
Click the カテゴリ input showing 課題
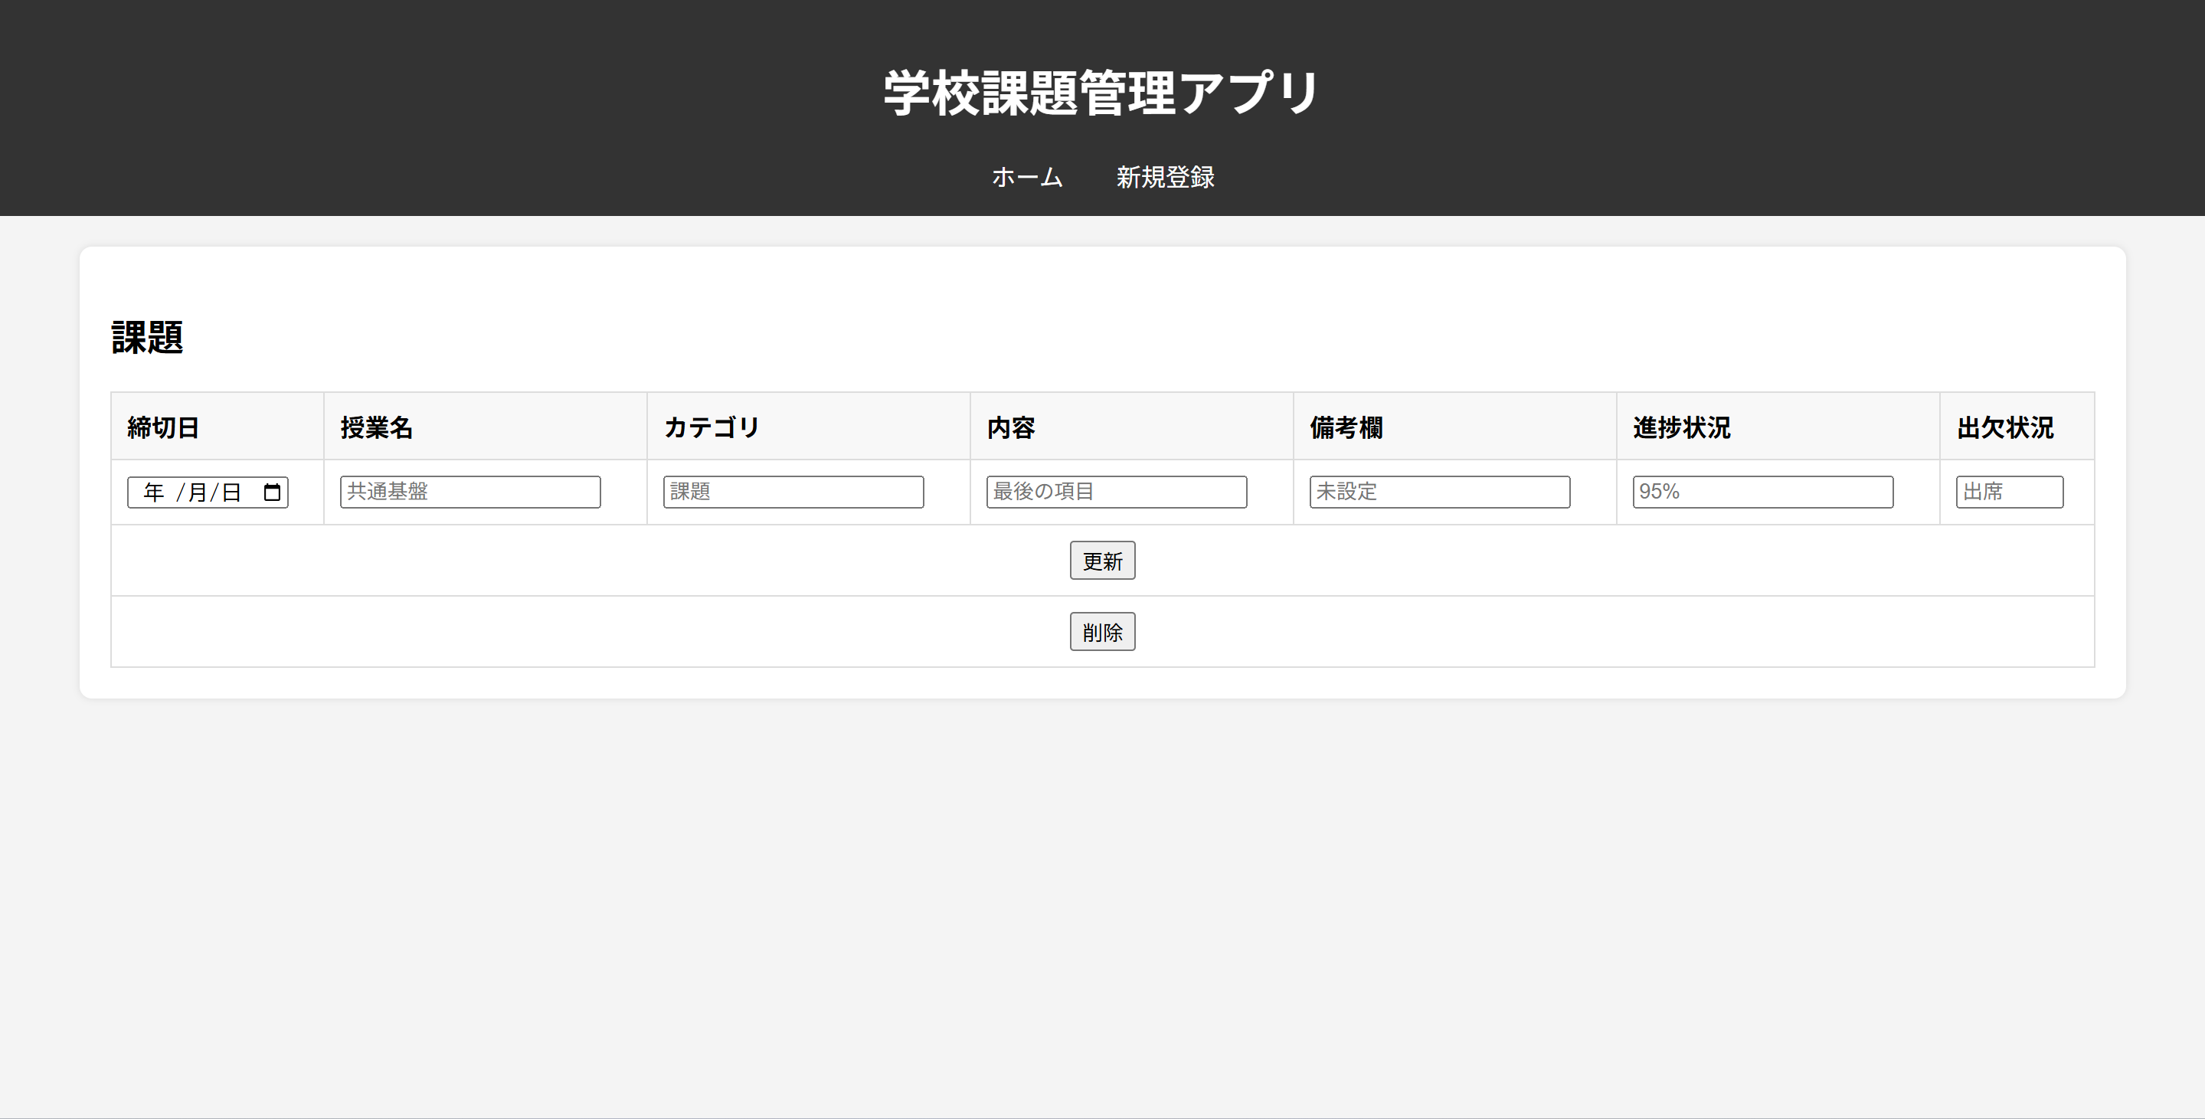point(793,492)
